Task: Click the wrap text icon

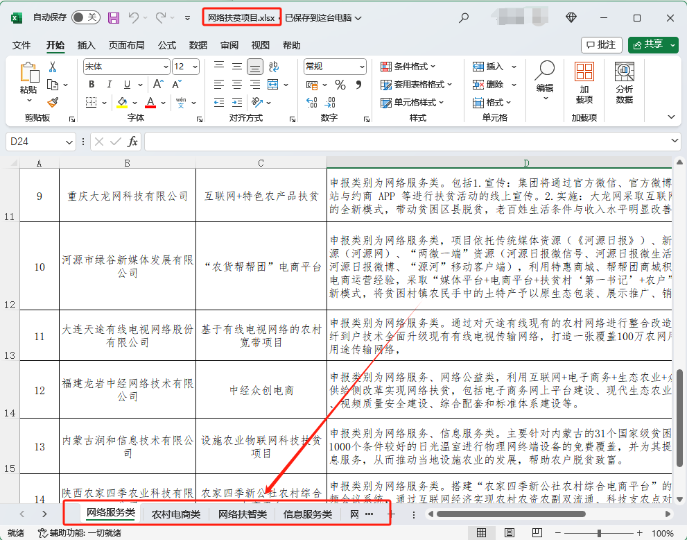Action: (273, 67)
